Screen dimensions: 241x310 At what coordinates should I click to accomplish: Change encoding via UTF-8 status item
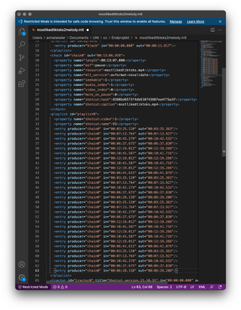point(181,287)
